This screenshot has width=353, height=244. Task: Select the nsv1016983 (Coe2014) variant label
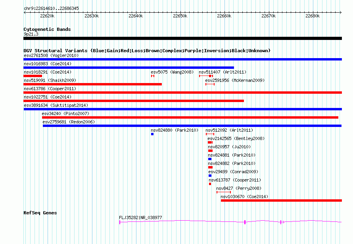tap(48, 64)
